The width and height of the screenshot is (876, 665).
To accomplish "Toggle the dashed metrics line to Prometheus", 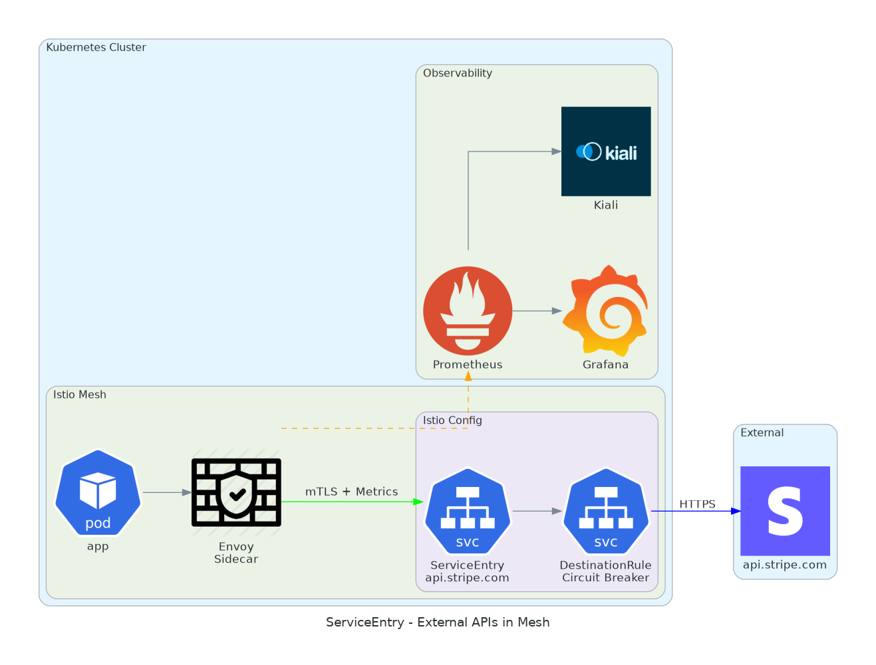I will tap(468, 399).
